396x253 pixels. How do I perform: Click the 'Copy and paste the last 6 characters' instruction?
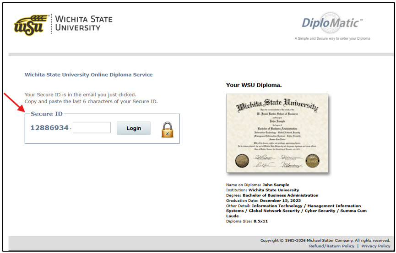(x=91, y=101)
